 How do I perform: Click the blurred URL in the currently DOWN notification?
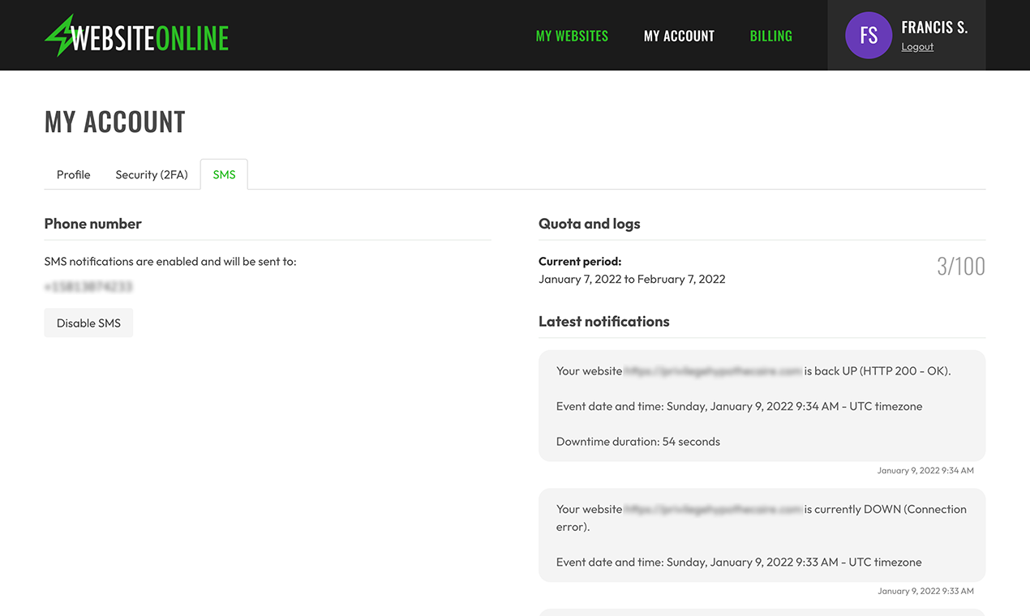click(713, 510)
